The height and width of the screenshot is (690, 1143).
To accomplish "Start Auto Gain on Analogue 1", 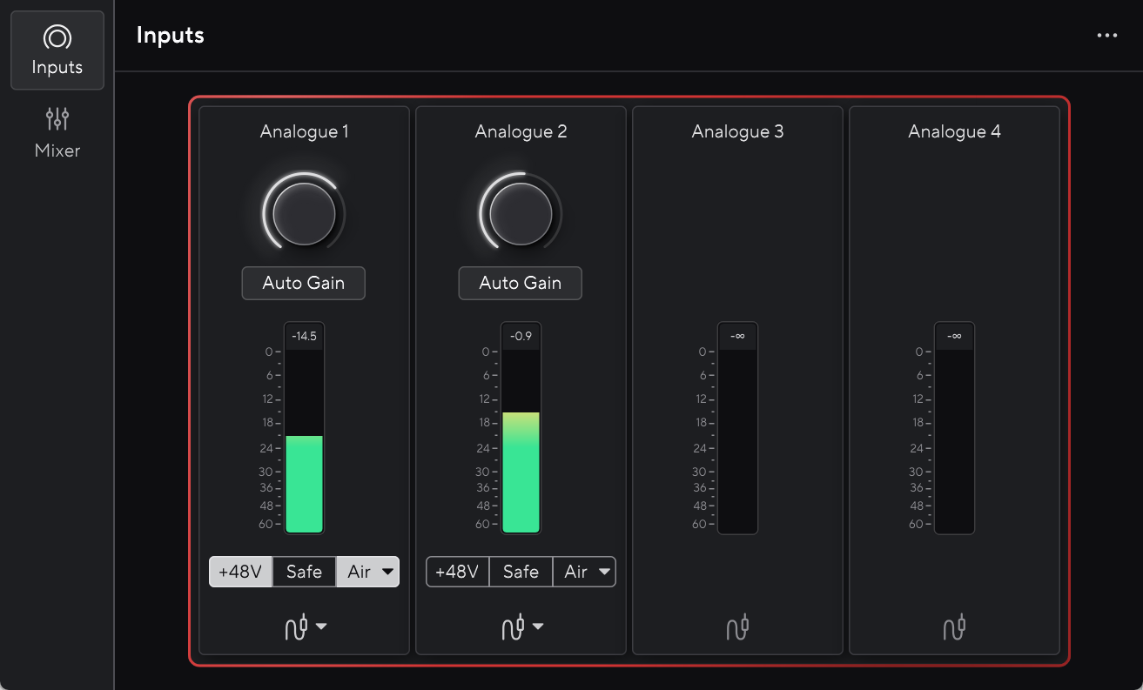I will 304,283.
